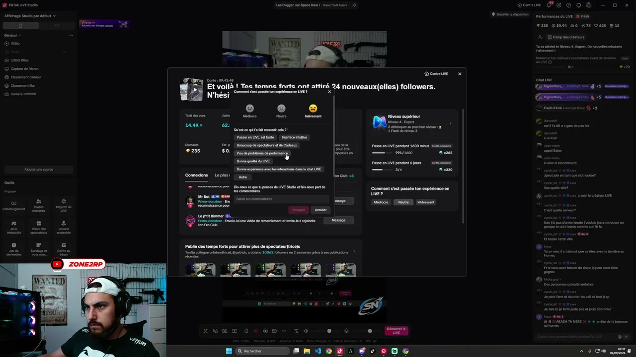Open Windows Start menu
636x357 pixels.
click(x=229, y=351)
